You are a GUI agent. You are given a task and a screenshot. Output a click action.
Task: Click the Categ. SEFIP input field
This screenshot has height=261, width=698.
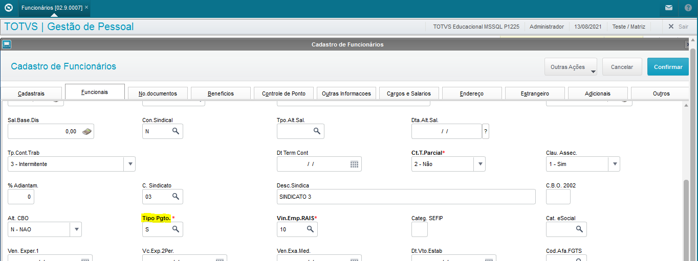pos(420,229)
